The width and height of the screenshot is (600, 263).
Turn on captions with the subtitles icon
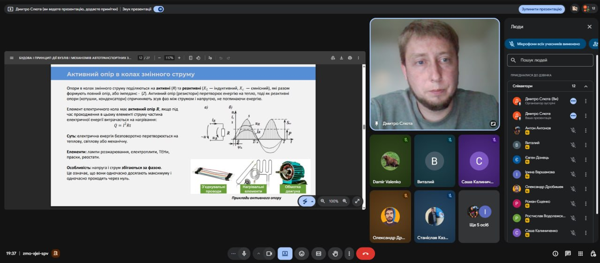point(318,254)
